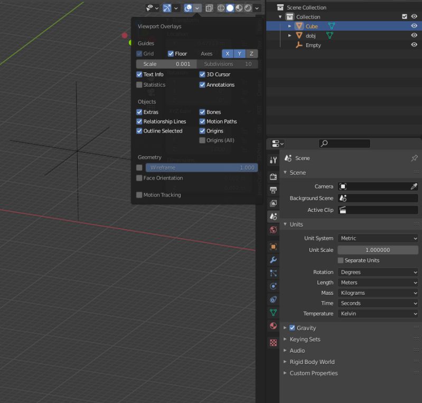Open the properties editor type menu
The height and width of the screenshot is (403, 422).
point(277,144)
